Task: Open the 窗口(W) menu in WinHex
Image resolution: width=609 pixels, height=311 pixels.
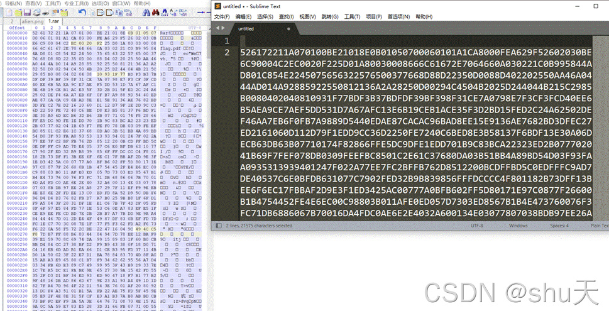Action: [x=121, y=4]
